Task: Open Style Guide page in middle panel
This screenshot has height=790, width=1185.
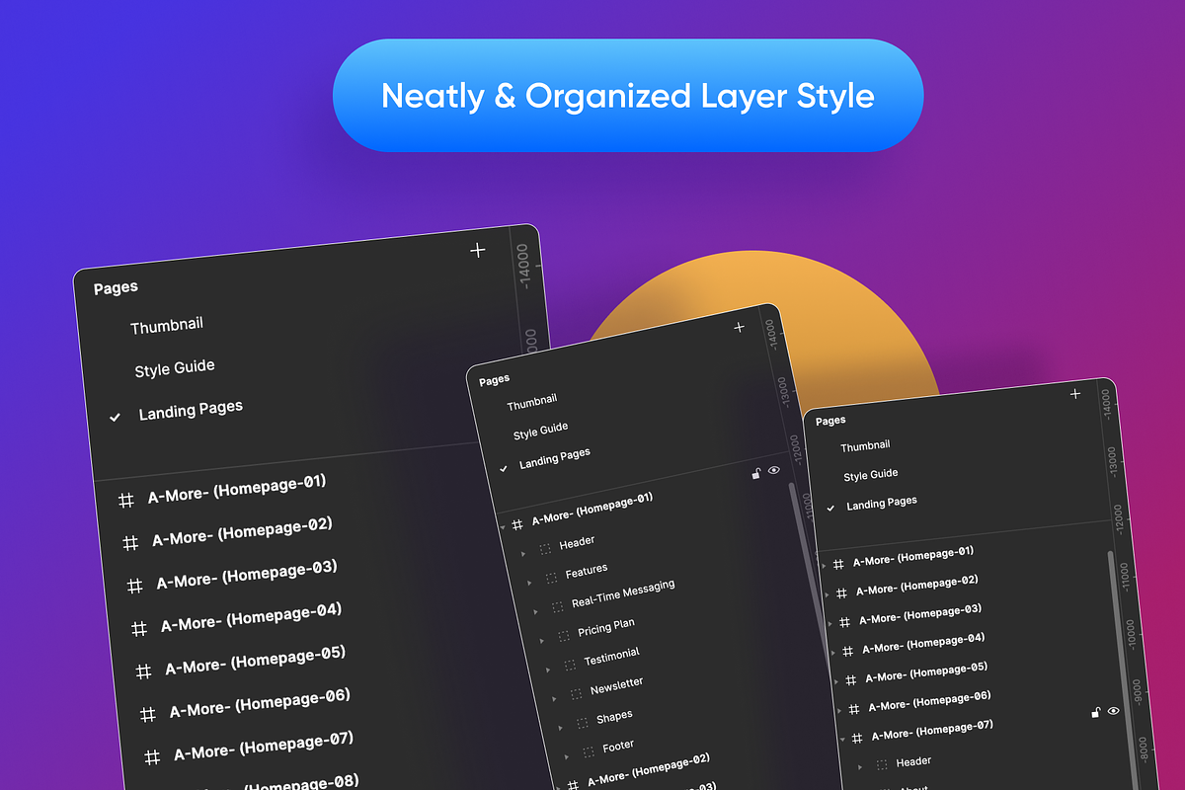Action: (x=540, y=431)
